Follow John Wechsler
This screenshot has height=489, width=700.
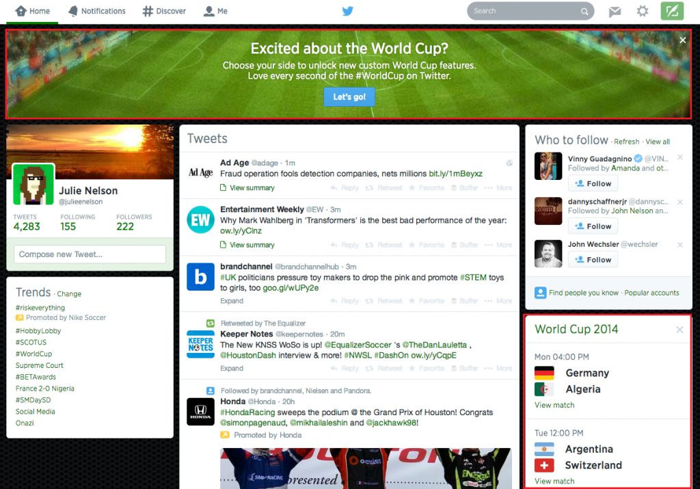click(593, 260)
